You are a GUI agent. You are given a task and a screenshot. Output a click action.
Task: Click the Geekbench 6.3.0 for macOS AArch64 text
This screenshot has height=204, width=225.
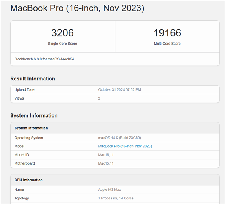[44, 59]
